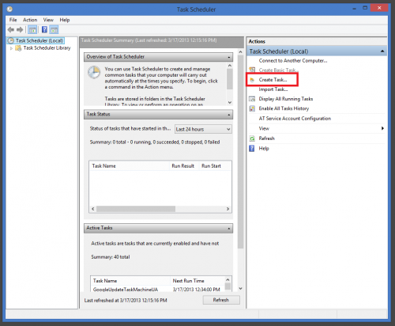
Task: Open the View submenu in Actions pane
Action: click(x=317, y=128)
